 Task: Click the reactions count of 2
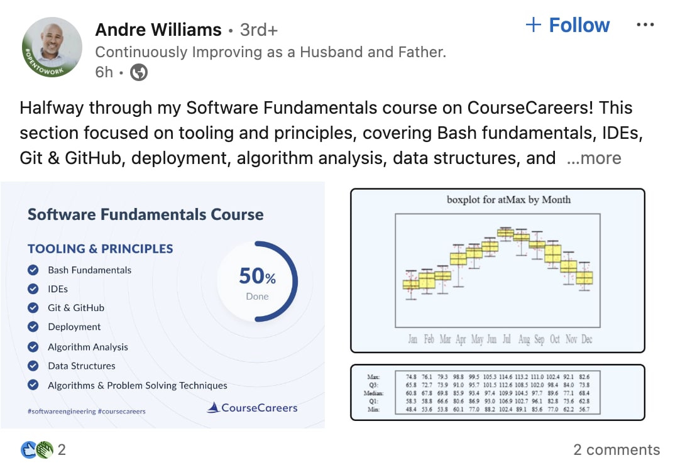coord(62,450)
